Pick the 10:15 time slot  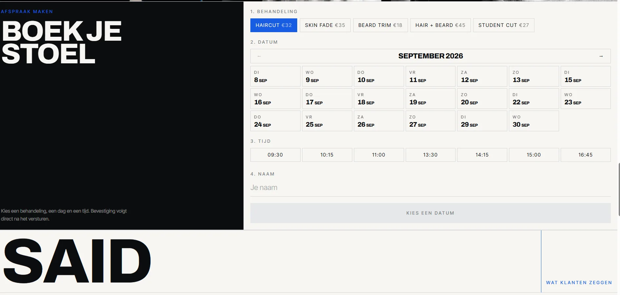(327, 155)
